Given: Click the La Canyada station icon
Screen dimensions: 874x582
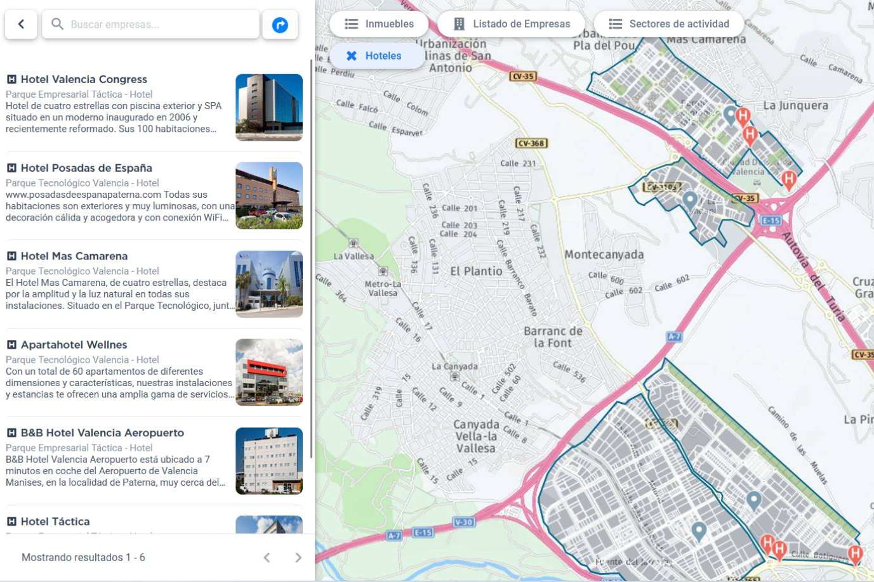Looking at the screenshot, I should coord(454,377).
